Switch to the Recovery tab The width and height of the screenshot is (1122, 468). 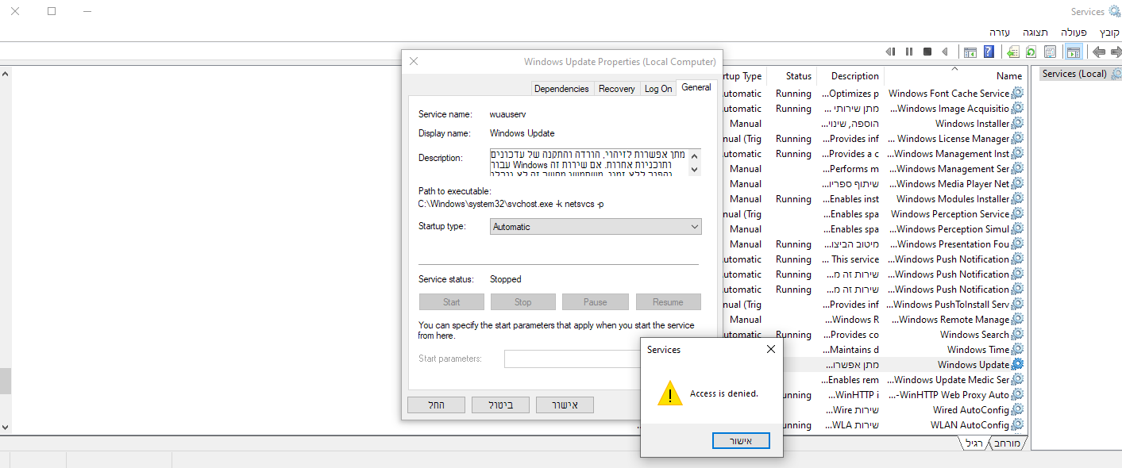click(617, 89)
